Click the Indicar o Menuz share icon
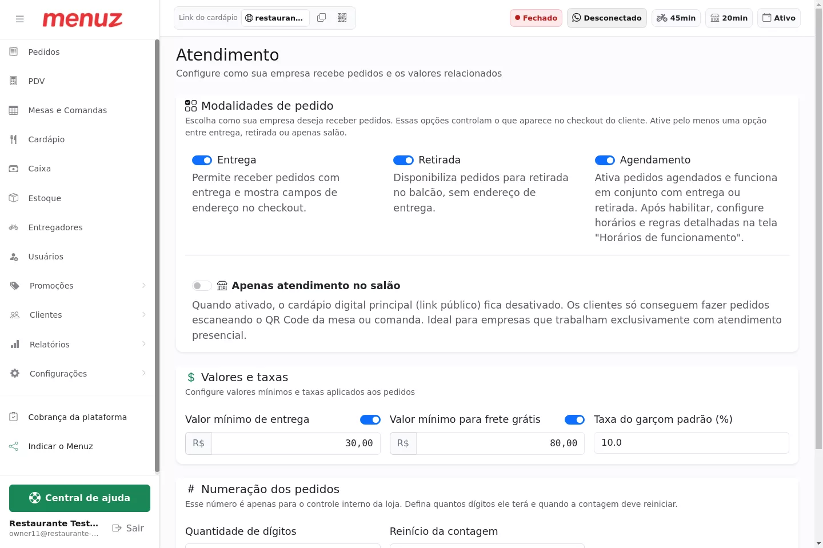823x548 pixels. (x=14, y=446)
